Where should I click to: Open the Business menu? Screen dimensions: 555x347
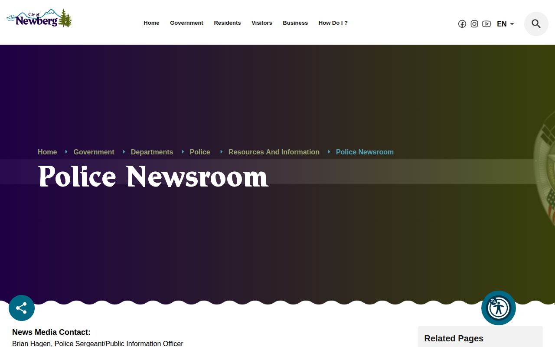click(295, 23)
